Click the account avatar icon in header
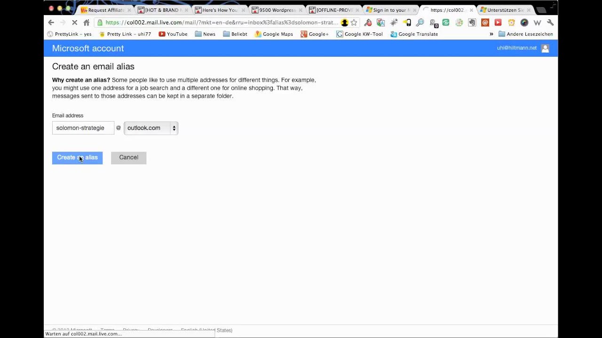Viewport: 602px width, 338px height. (545, 48)
